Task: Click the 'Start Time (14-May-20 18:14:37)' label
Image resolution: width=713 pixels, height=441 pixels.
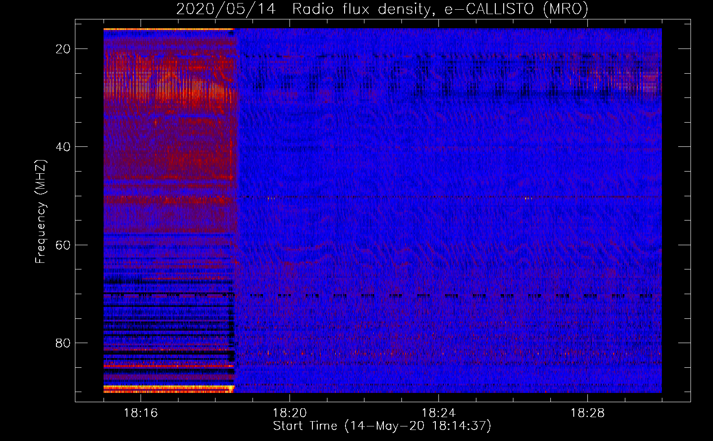Action: pyautogui.click(x=382, y=426)
